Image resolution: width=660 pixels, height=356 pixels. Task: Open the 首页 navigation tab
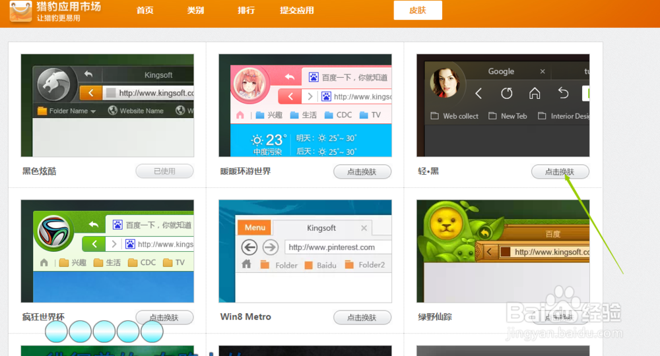(145, 10)
